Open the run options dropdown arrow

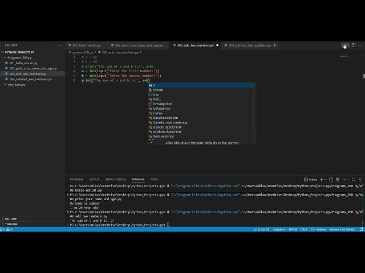tap(348, 45)
